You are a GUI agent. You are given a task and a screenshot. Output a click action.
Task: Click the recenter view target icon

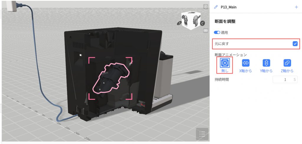click(x=206, y=6)
